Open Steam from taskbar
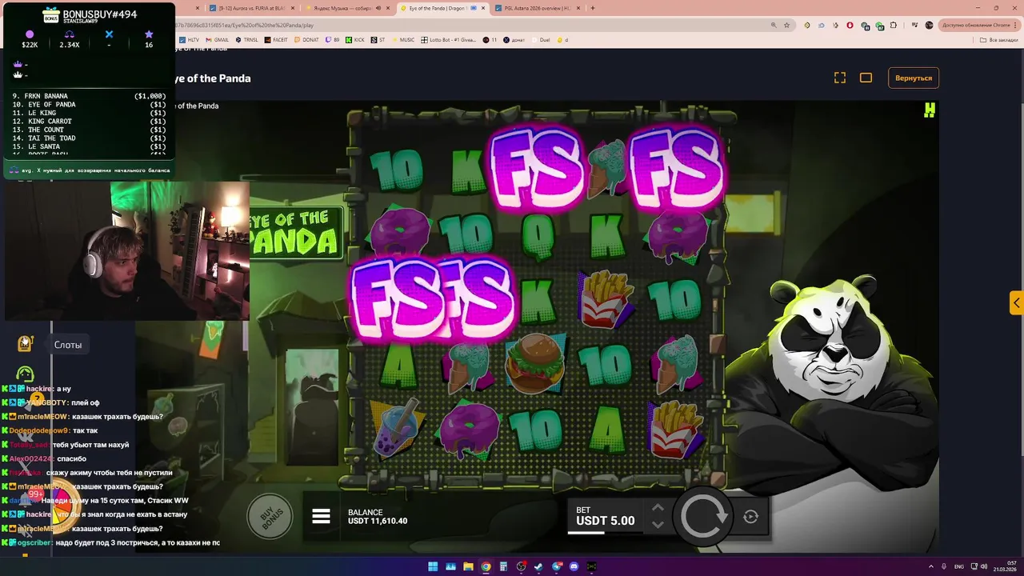This screenshot has height=576, width=1024. pos(538,566)
